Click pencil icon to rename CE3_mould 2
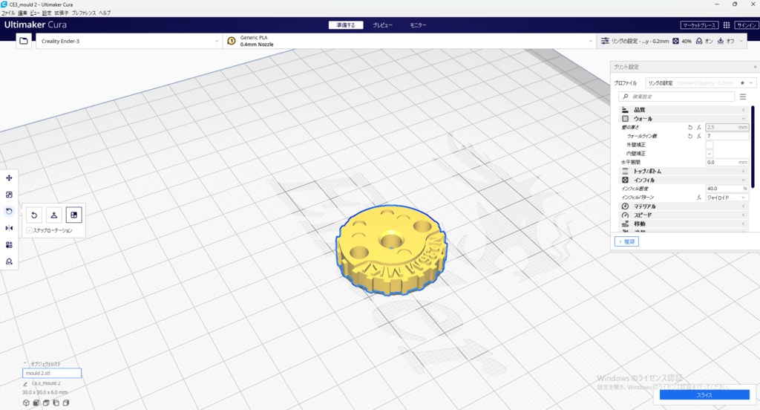This screenshot has width=760, height=410. pyautogui.click(x=26, y=384)
